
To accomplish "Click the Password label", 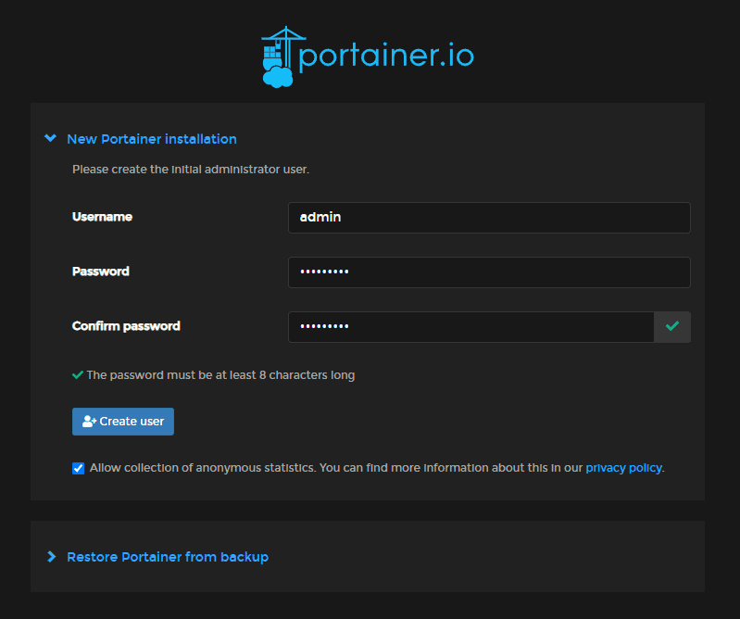I will tap(101, 272).
